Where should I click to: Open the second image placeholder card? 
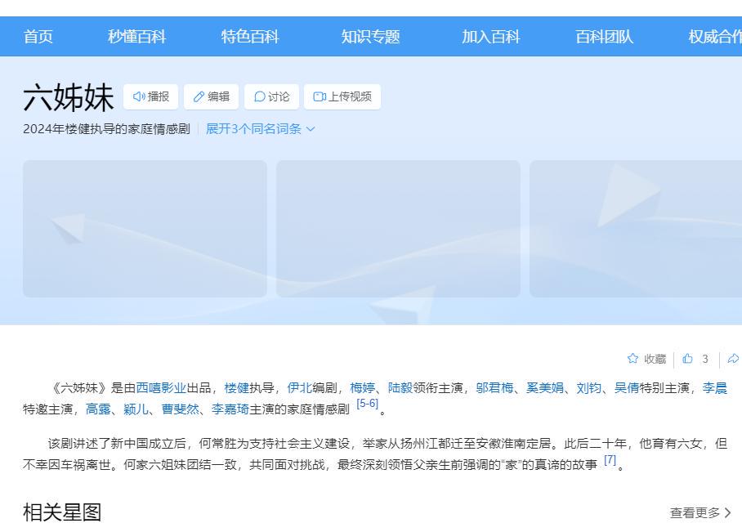[x=398, y=229]
